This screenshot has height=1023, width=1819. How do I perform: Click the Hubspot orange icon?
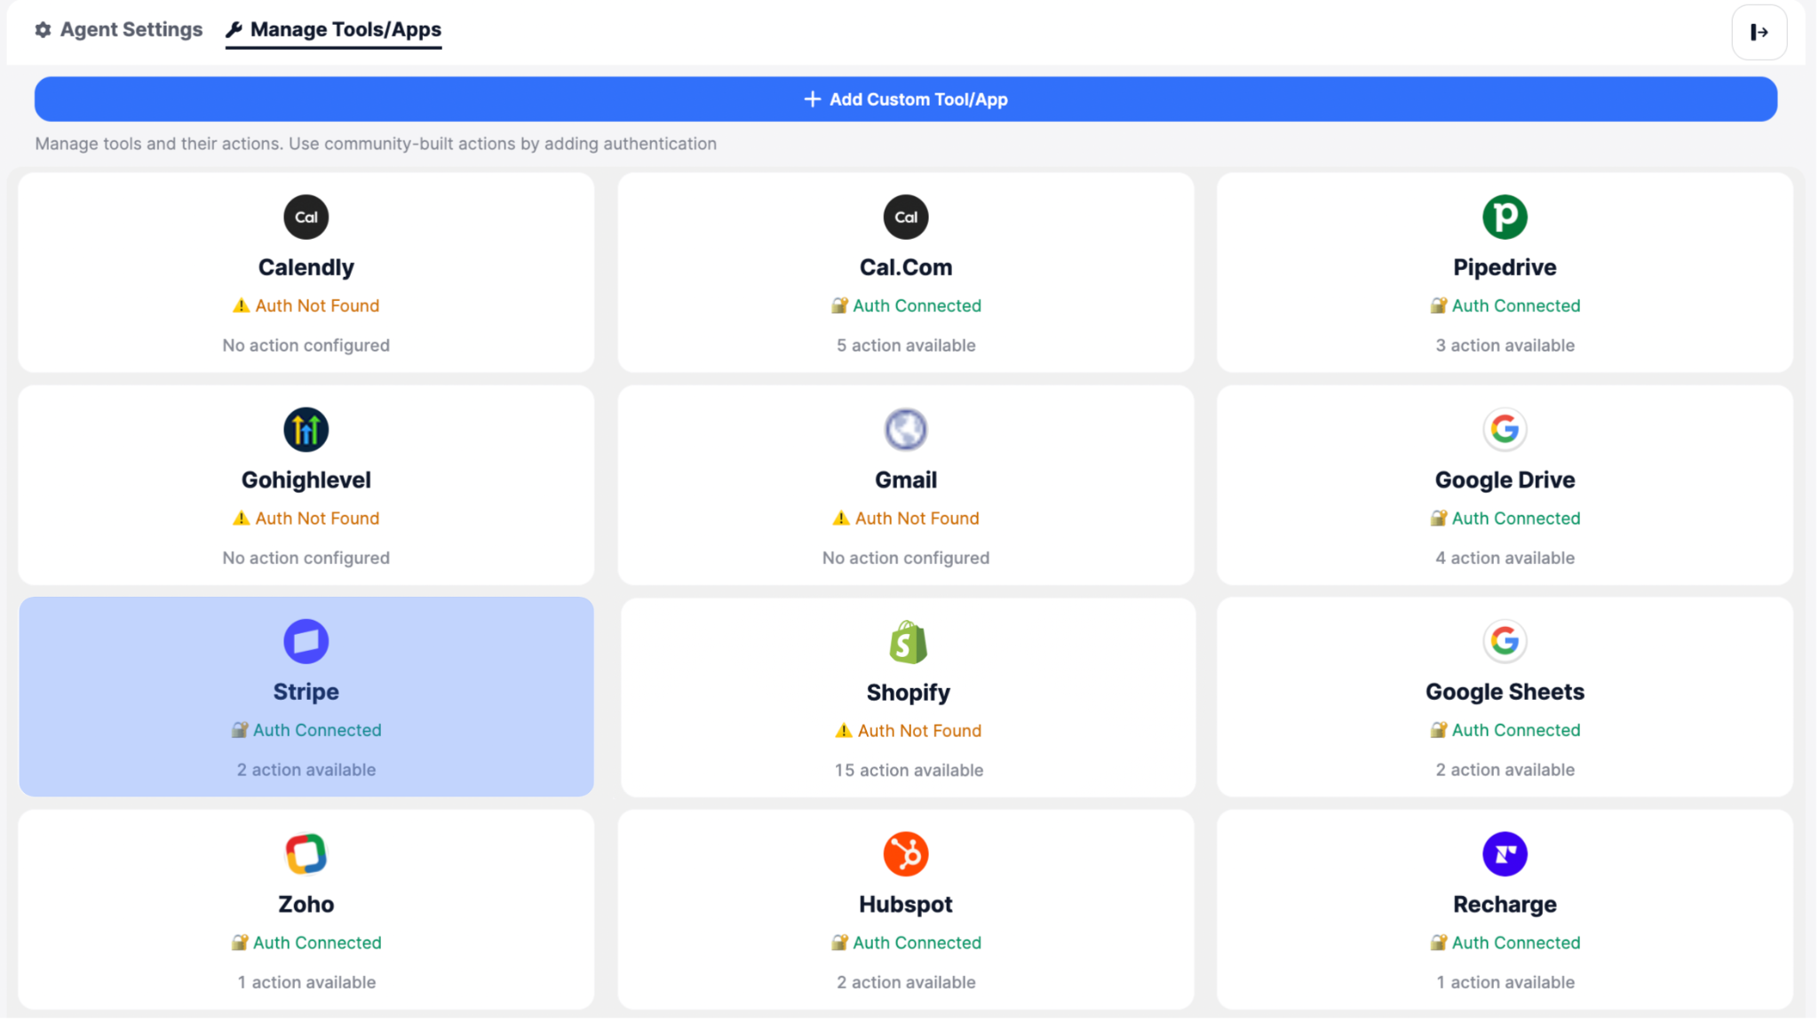click(905, 854)
